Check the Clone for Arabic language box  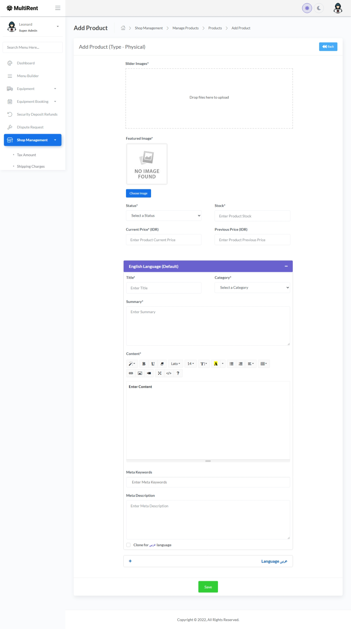[128, 545]
